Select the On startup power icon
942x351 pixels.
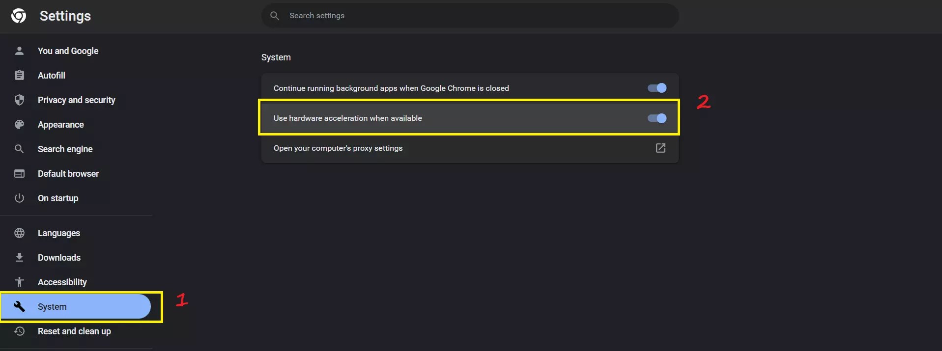pos(19,198)
